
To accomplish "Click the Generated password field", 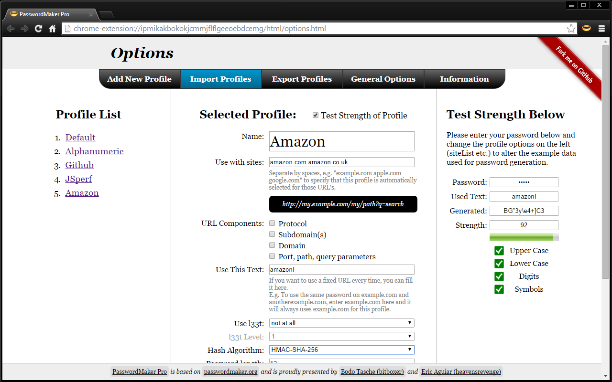I will click(524, 211).
